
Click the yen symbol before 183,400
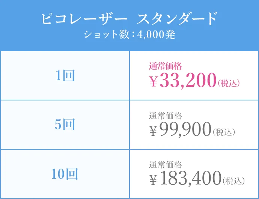[x=153, y=180]
